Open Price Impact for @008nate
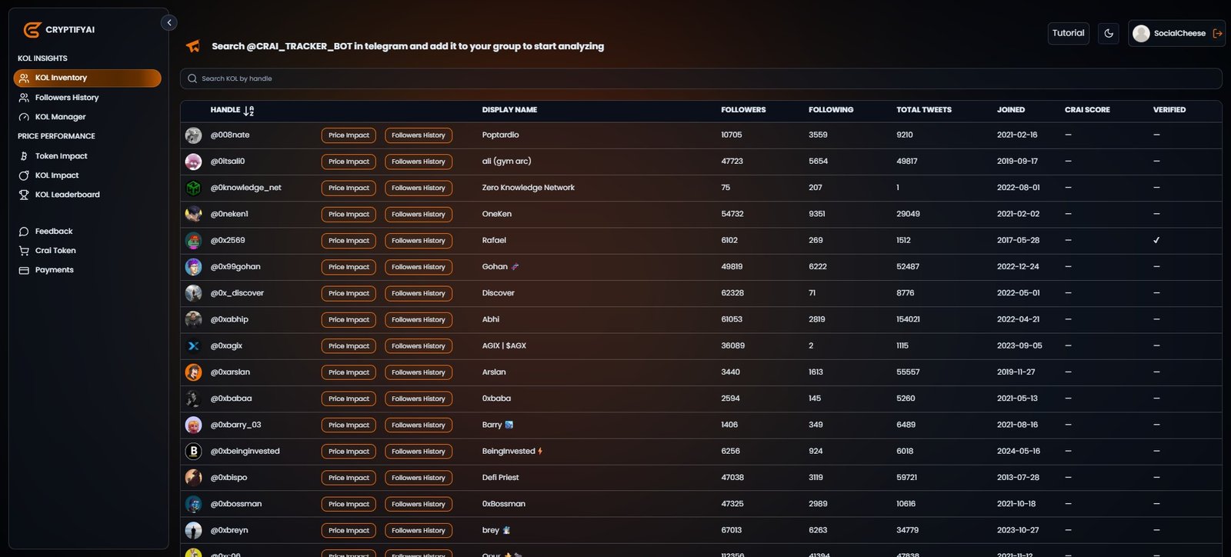The height and width of the screenshot is (557, 1231). click(x=349, y=135)
